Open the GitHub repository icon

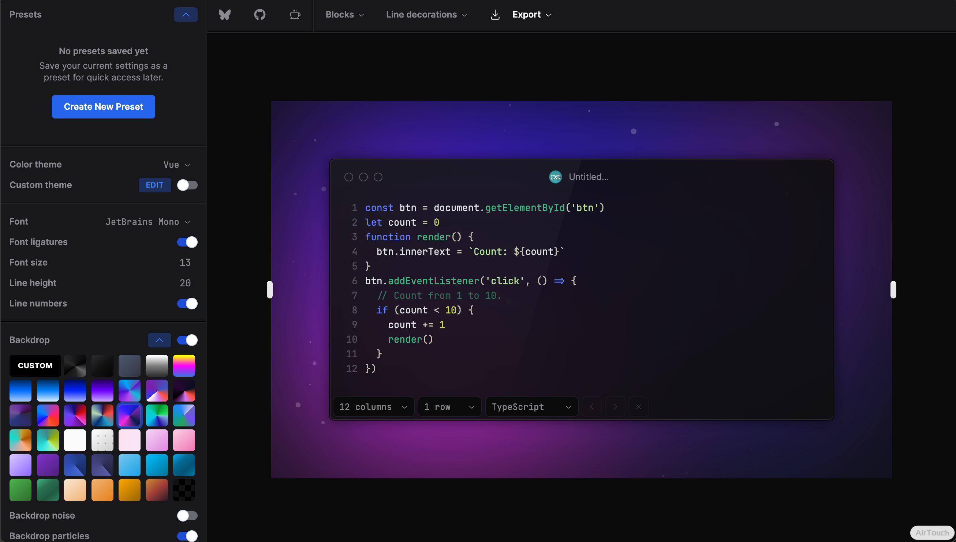click(x=259, y=15)
